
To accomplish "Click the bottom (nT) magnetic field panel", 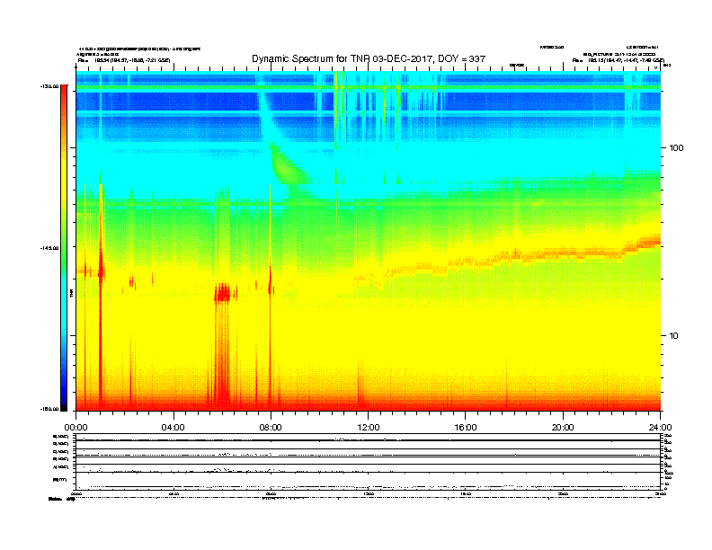I will [x=368, y=481].
